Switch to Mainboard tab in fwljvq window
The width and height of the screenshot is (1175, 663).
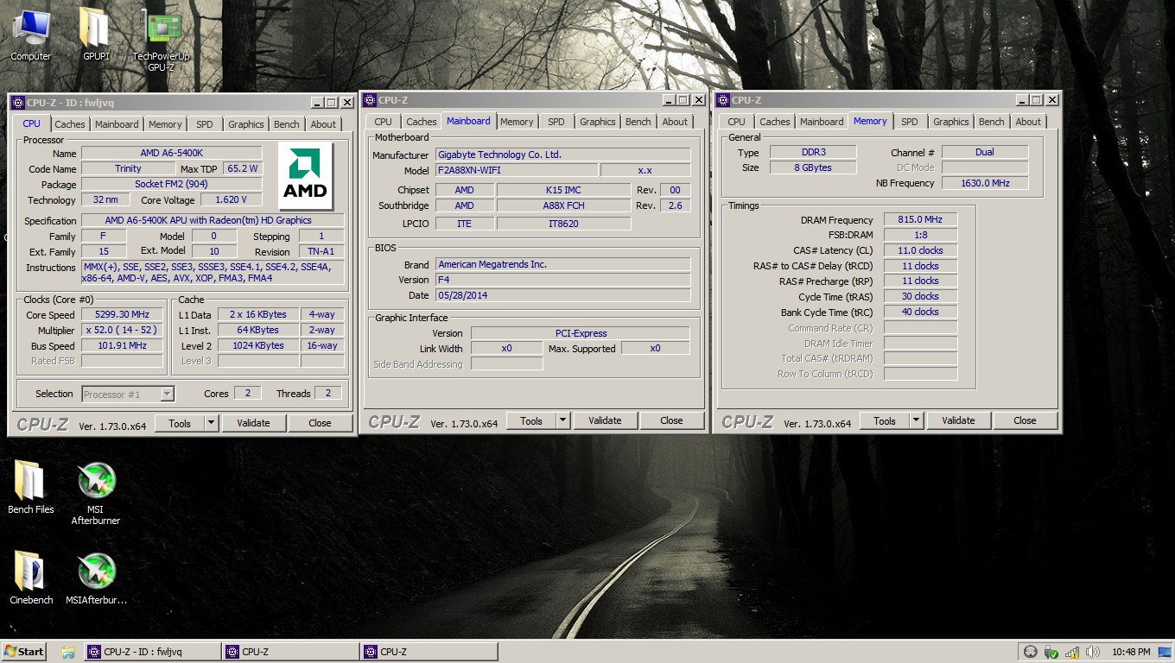click(x=117, y=124)
